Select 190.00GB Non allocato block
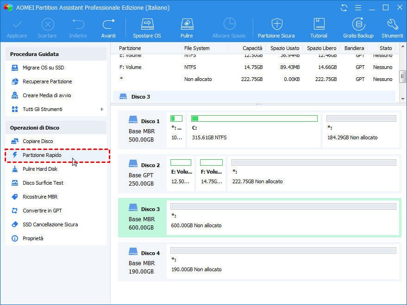Screen dimensions: 407x305 point(283,261)
